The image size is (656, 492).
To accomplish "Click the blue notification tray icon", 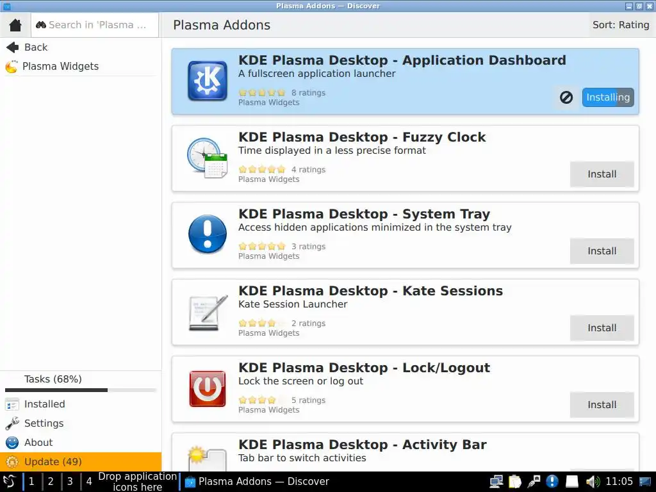I will click(x=552, y=482).
